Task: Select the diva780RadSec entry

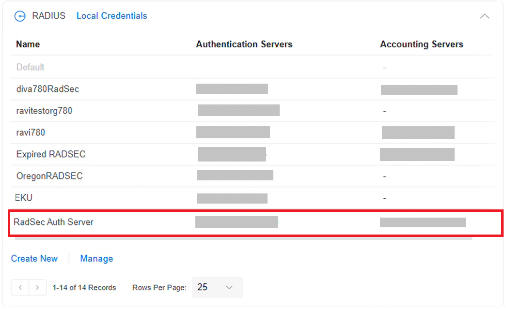Action: coord(47,89)
